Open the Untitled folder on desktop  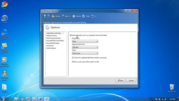(4, 88)
